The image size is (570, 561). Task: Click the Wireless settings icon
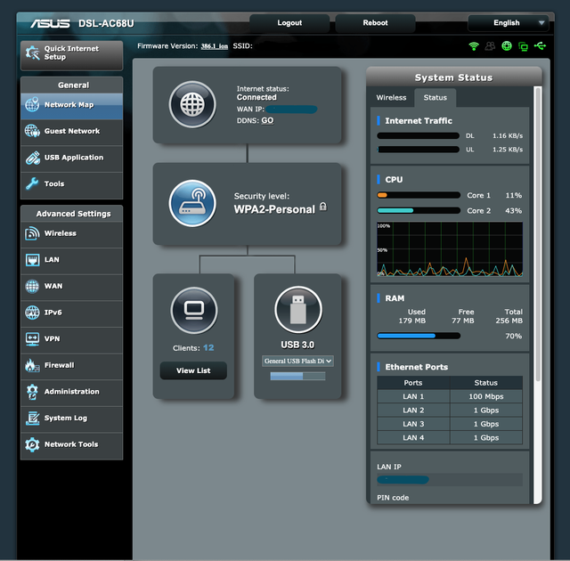[32, 233]
